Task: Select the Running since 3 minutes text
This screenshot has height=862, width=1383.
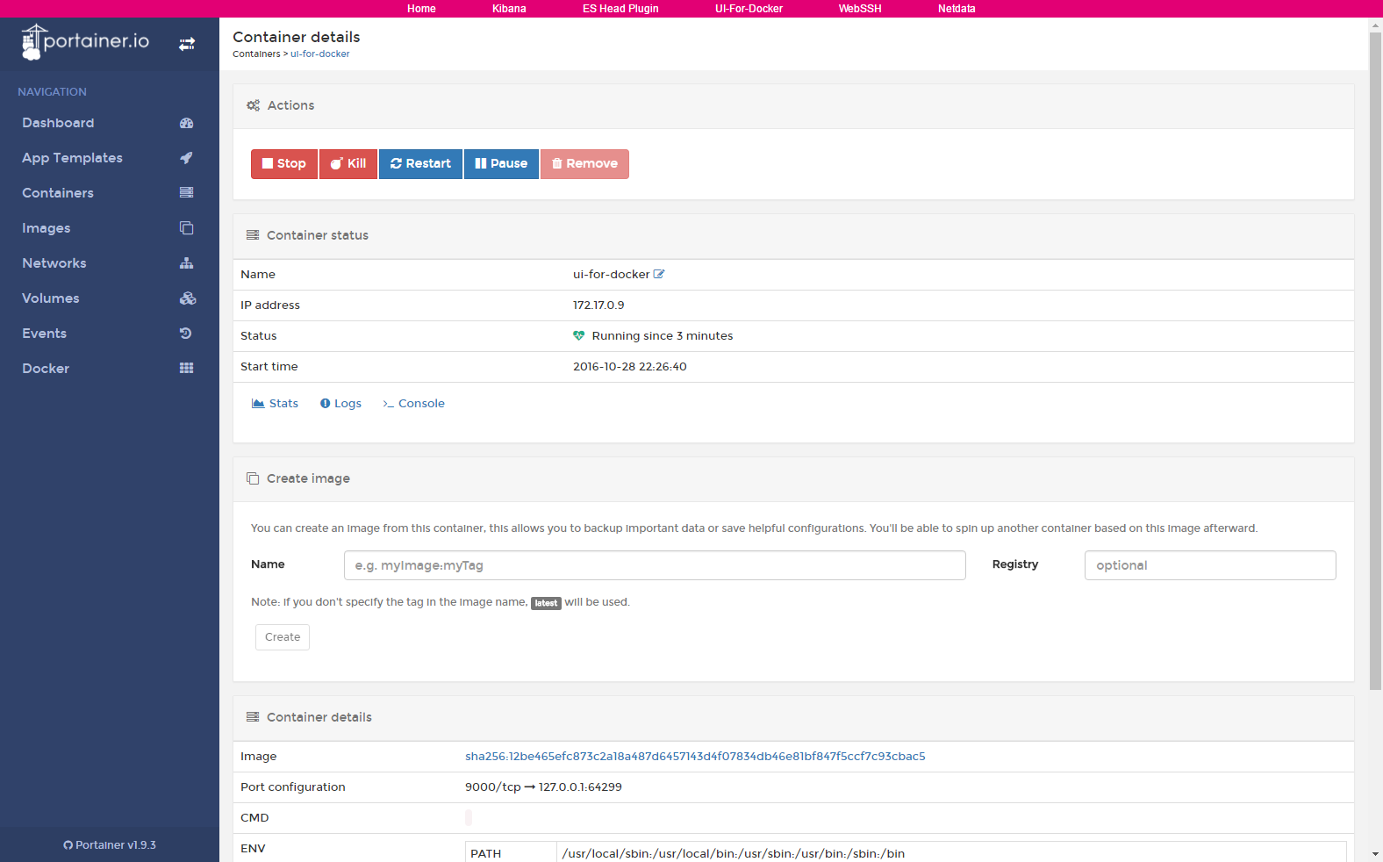Action: coord(663,336)
